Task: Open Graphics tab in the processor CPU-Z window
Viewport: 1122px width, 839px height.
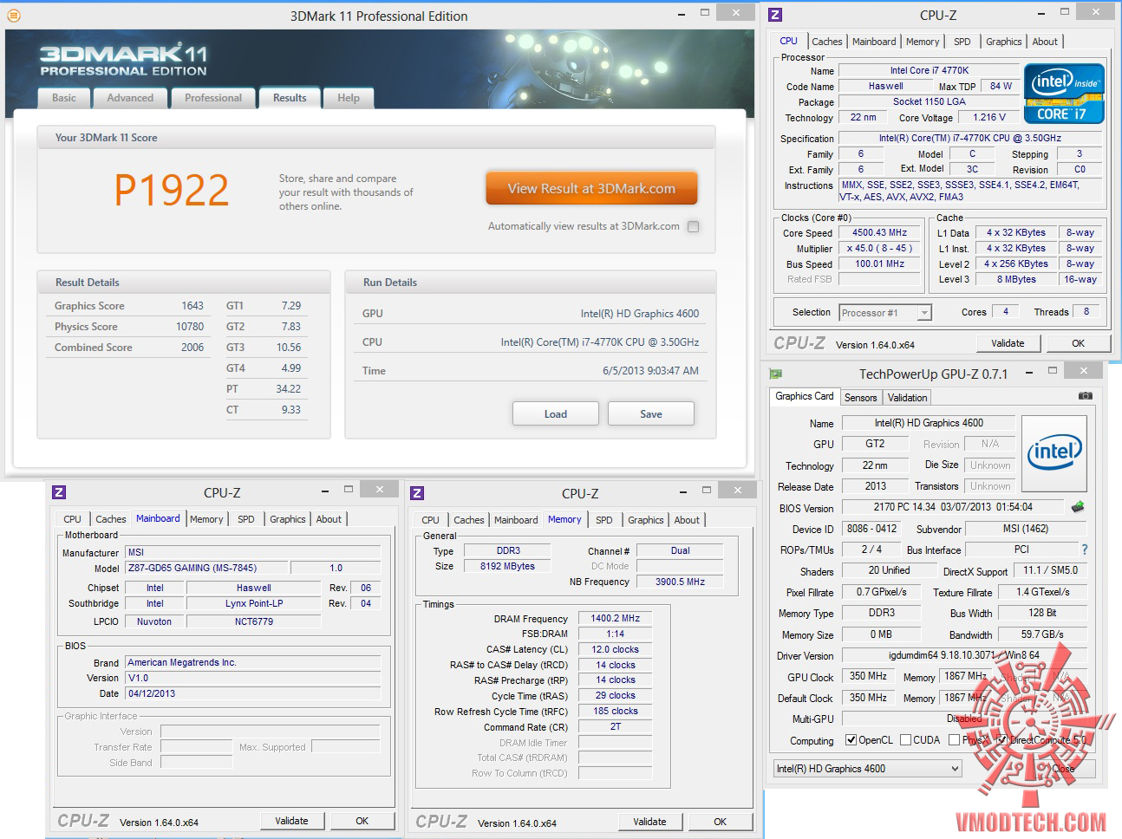Action: pos(1004,42)
